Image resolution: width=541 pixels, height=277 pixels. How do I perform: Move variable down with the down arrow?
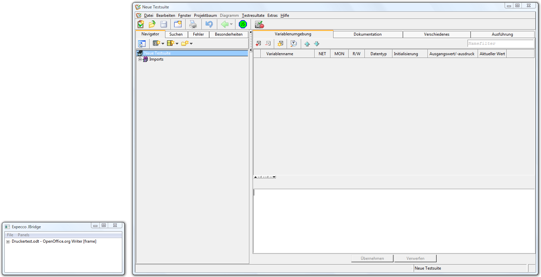pyautogui.click(x=317, y=44)
